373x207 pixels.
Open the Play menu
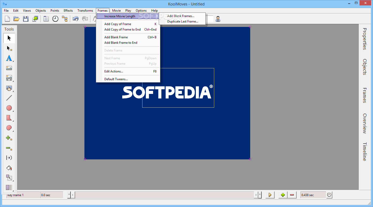click(x=128, y=11)
